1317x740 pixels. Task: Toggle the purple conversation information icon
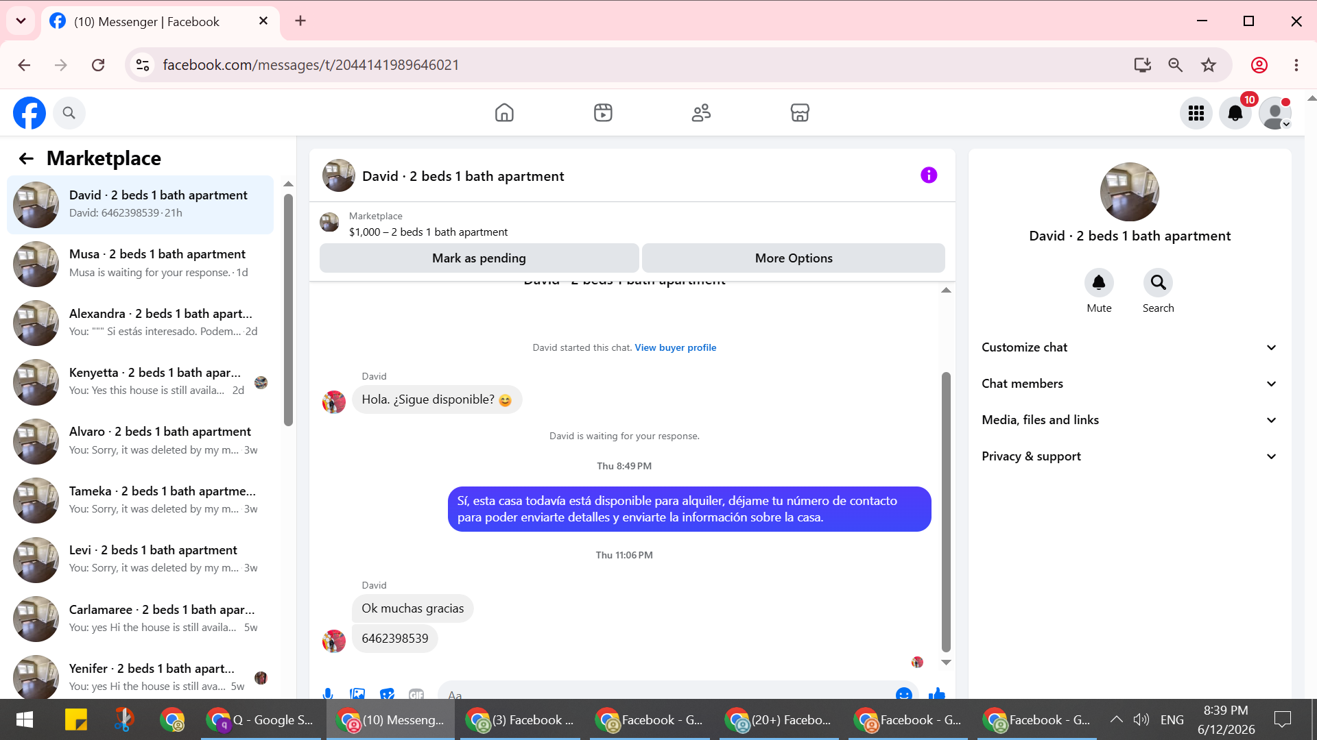tap(929, 175)
